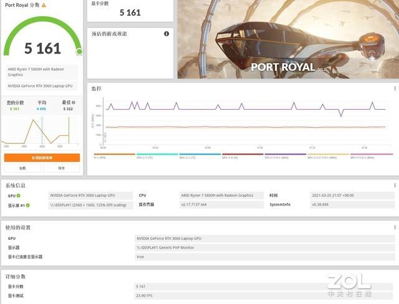Image resolution: width=399 pixels, height=304 pixels.
Task: Click the warning icon beside Port Royal 分数
Action: click(x=44, y=5)
